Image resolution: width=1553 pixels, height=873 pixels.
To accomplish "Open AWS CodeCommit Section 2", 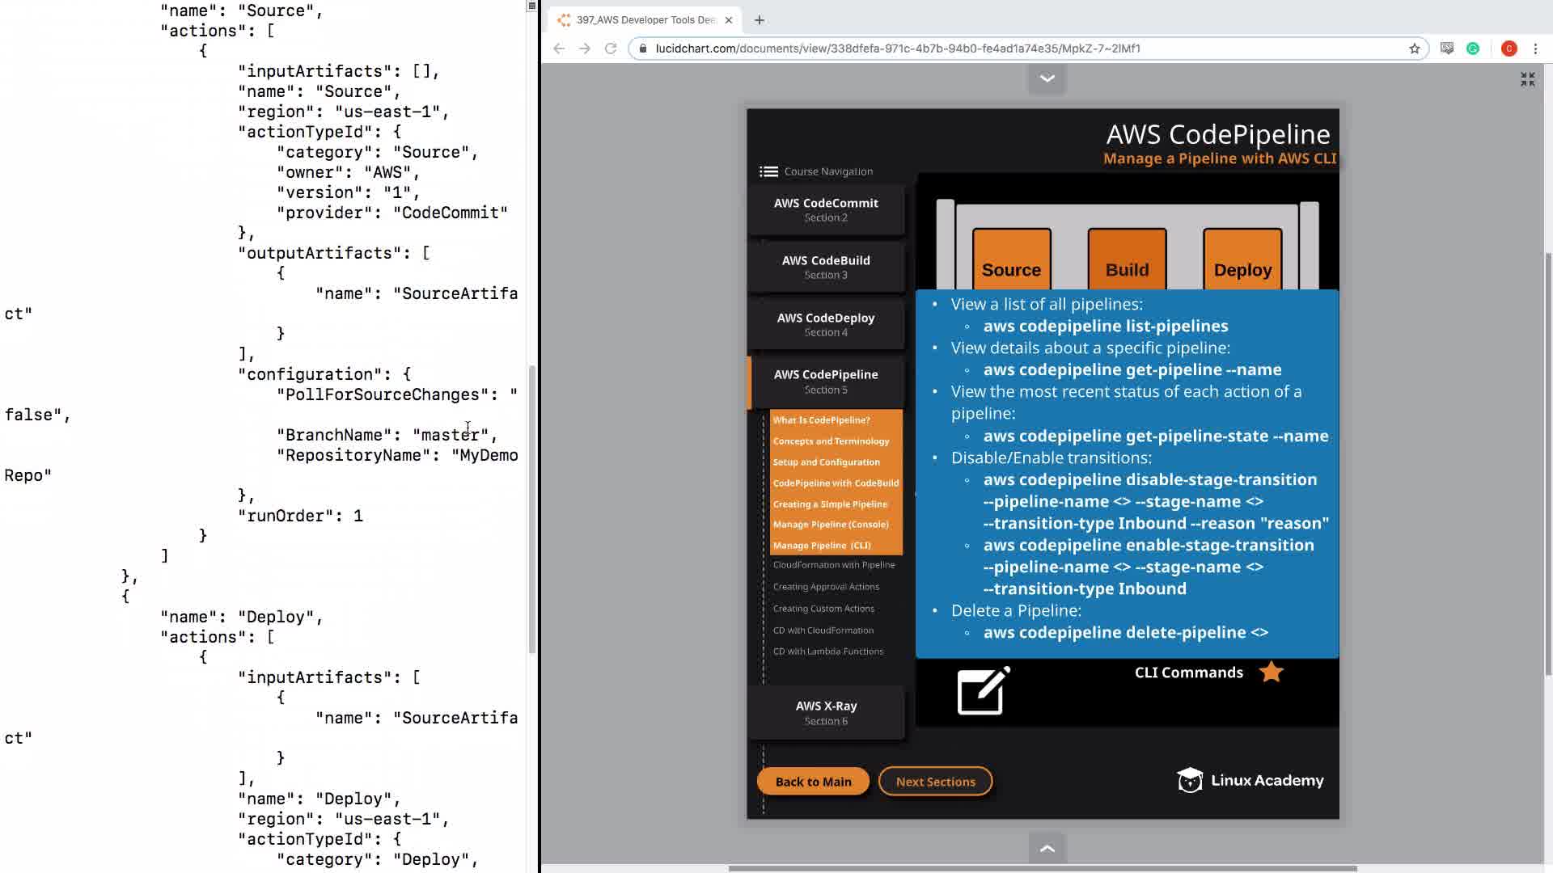I will point(825,209).
